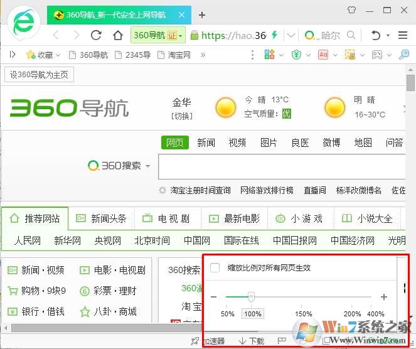Close the 360导航 tab

click(181, 15)
